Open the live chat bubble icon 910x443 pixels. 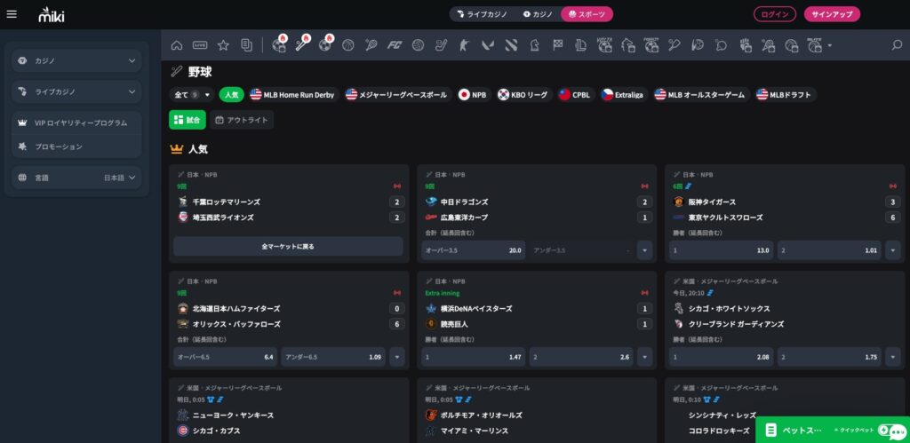(897, 432)
